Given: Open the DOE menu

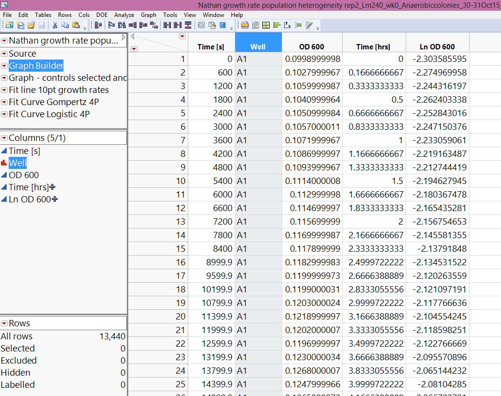Looking at the screenshot, I should tap(102, 15).
